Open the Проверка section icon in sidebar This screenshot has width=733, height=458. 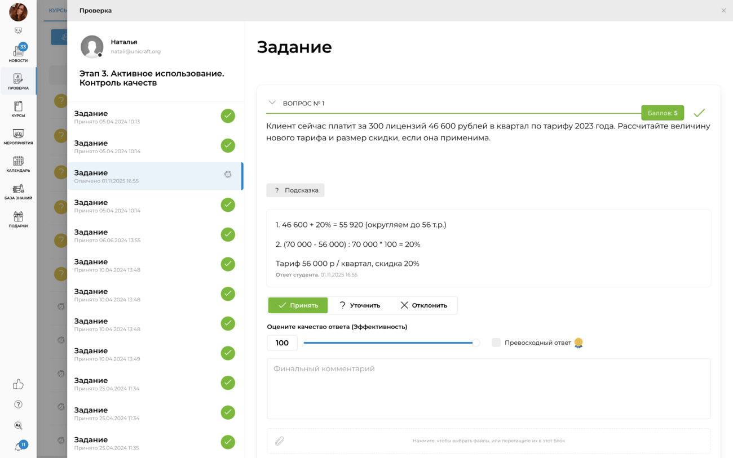pos(18,81)
